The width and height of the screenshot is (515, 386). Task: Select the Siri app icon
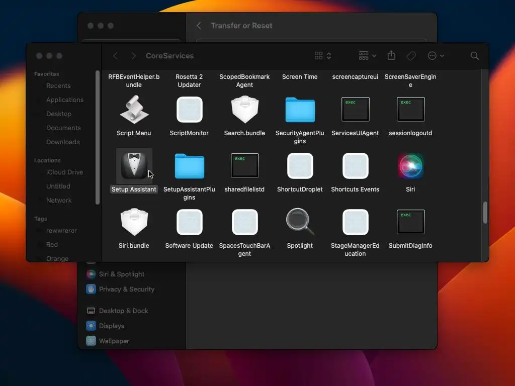click(x=410, y=166)
